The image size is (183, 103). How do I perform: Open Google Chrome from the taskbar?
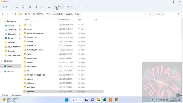pyautogui.click(x=116, y=100)
